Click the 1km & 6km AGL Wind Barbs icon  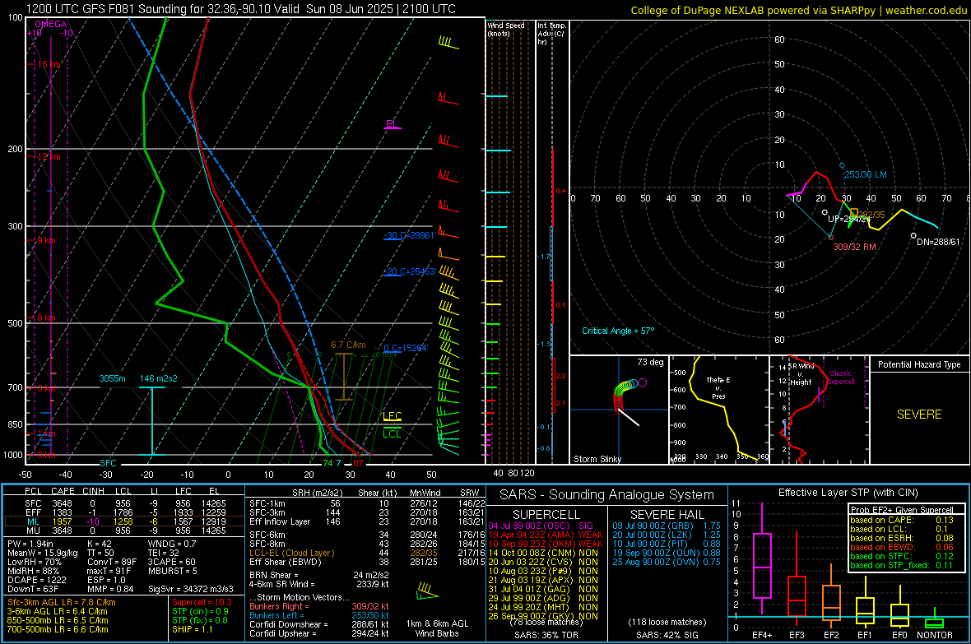(x=428, y=591)
